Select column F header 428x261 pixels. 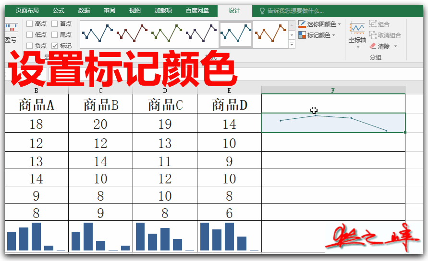[333, 90]
